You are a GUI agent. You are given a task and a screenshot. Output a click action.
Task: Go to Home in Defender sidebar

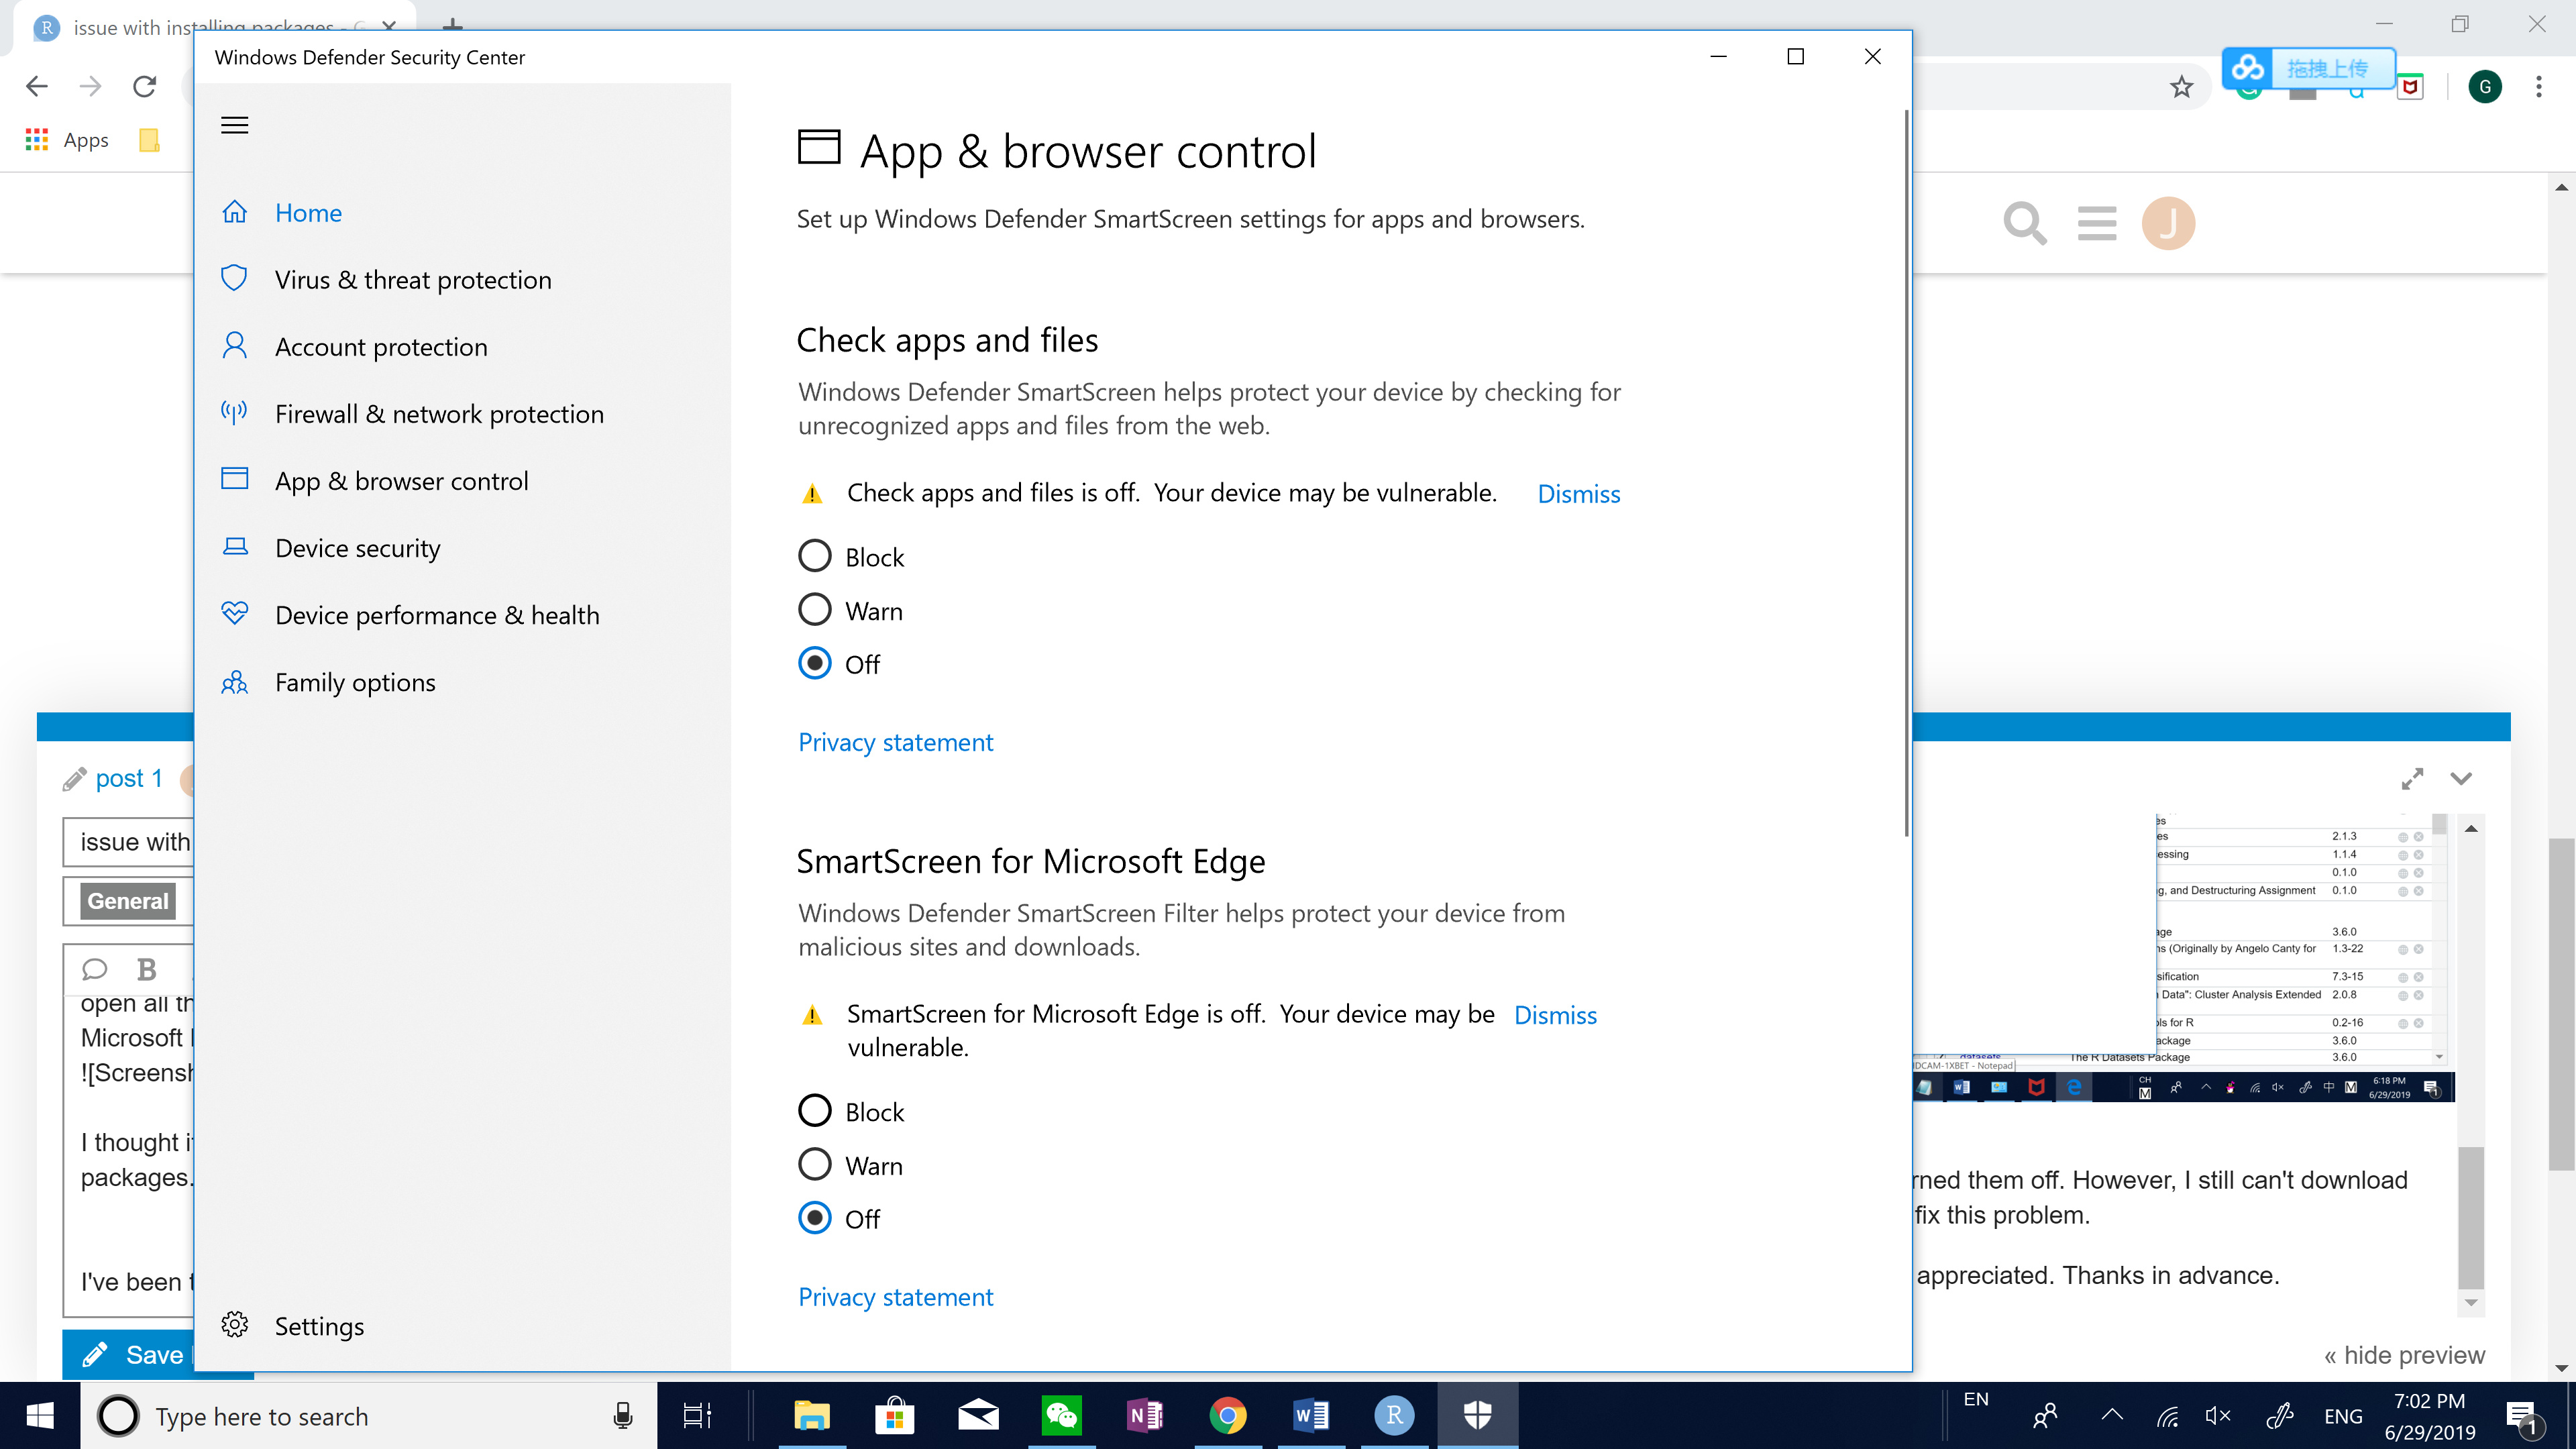(x=308, y=213)
